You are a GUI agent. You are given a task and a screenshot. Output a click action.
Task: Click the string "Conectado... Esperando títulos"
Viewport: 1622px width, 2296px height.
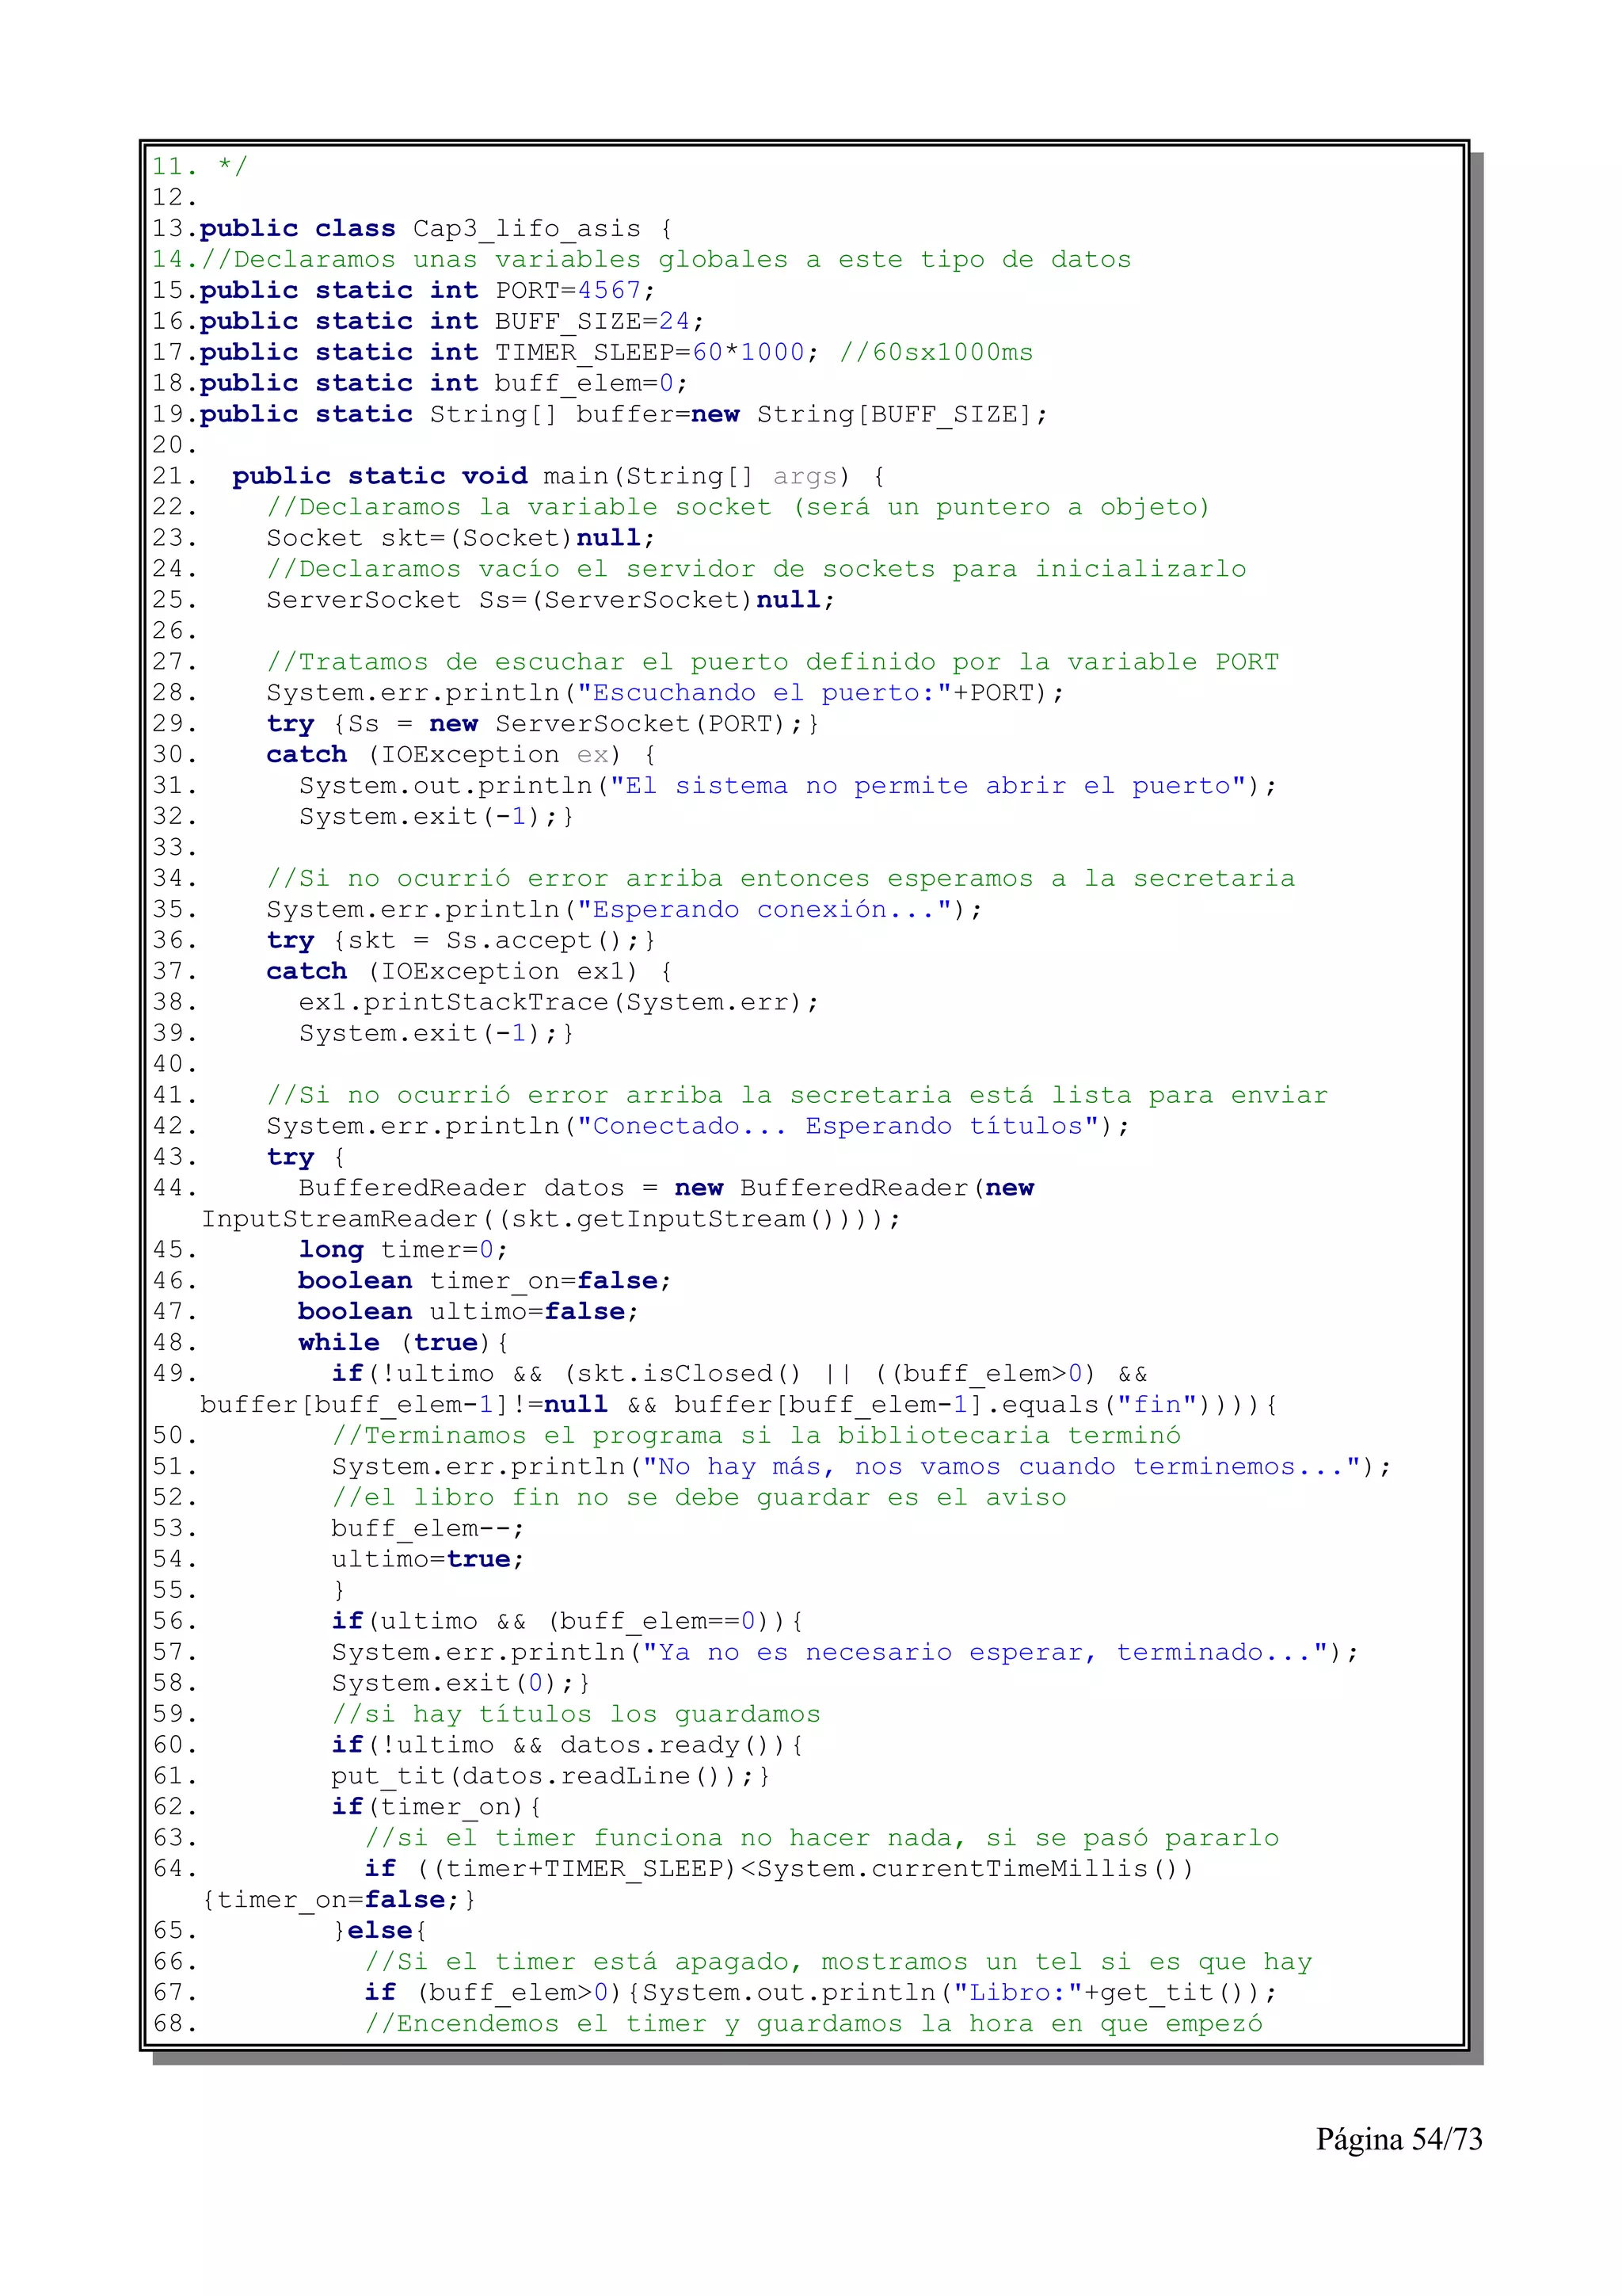839,1127
